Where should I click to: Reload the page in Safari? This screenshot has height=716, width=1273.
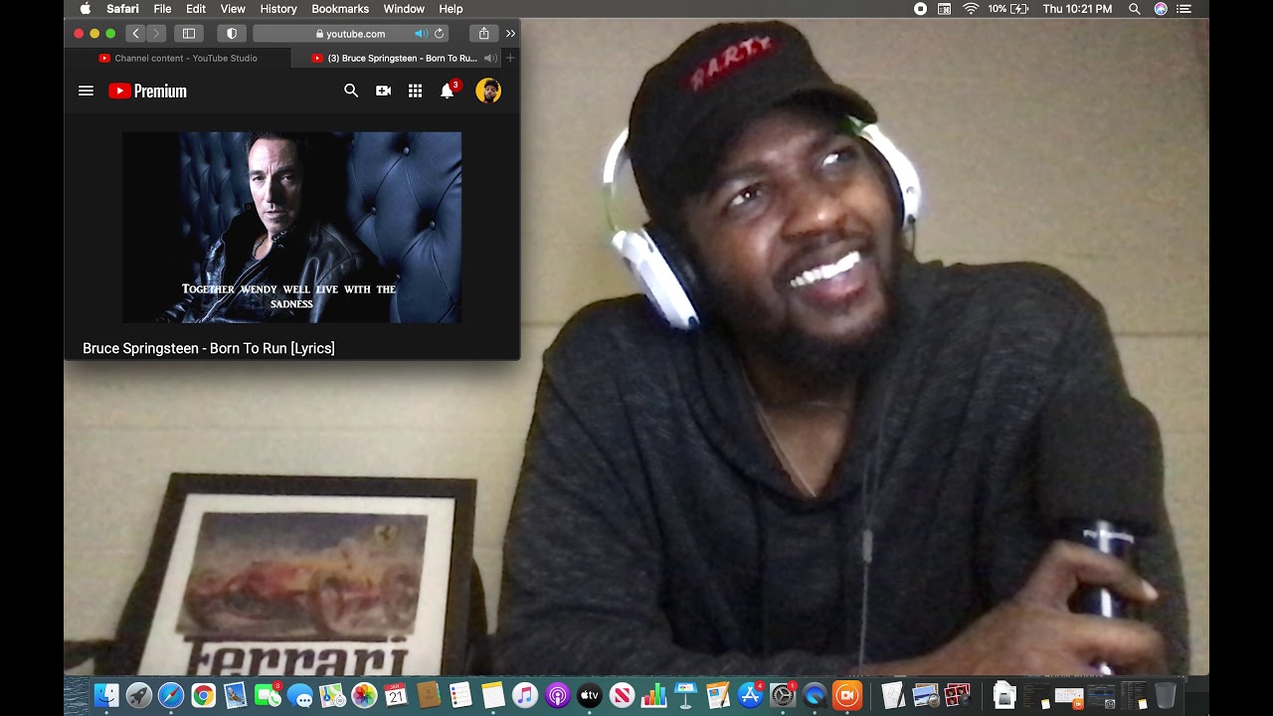click(x=439, y=33)
